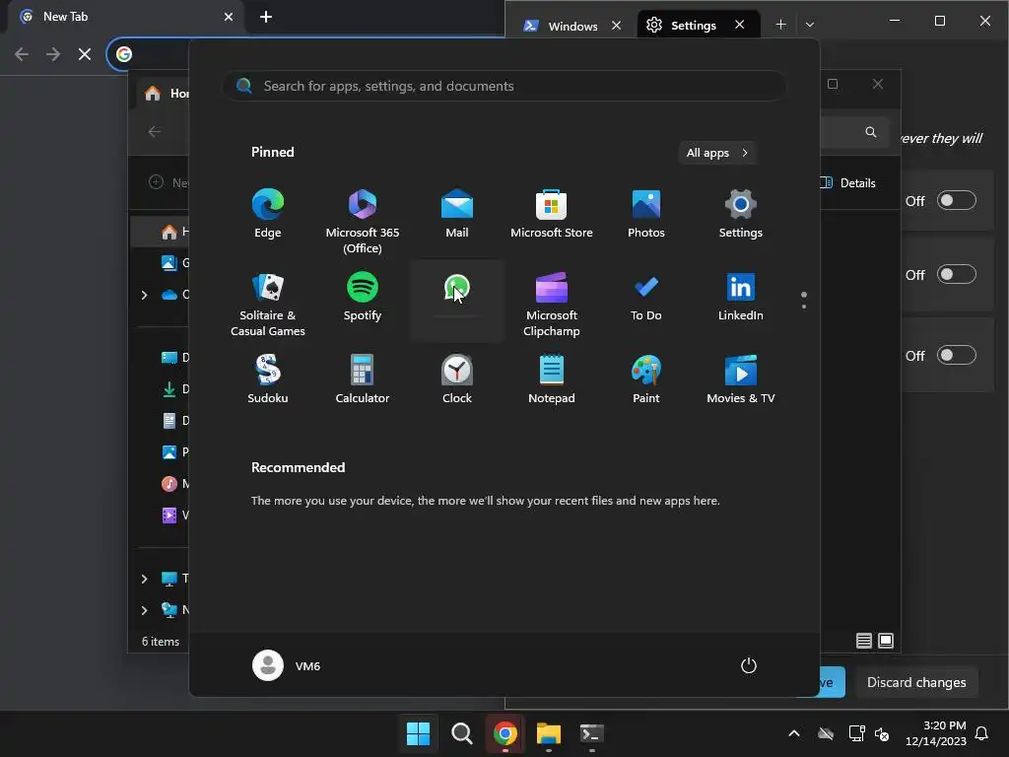
Task: Toggle the first Off switch in Terminal settings
Action: point(956,201)
